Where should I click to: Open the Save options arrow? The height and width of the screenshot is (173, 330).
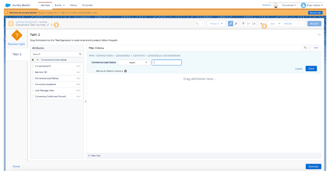pos(279,24)
